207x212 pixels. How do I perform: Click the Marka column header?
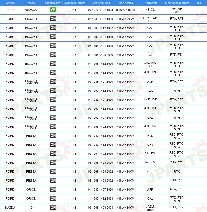click(x=10, y=3)
